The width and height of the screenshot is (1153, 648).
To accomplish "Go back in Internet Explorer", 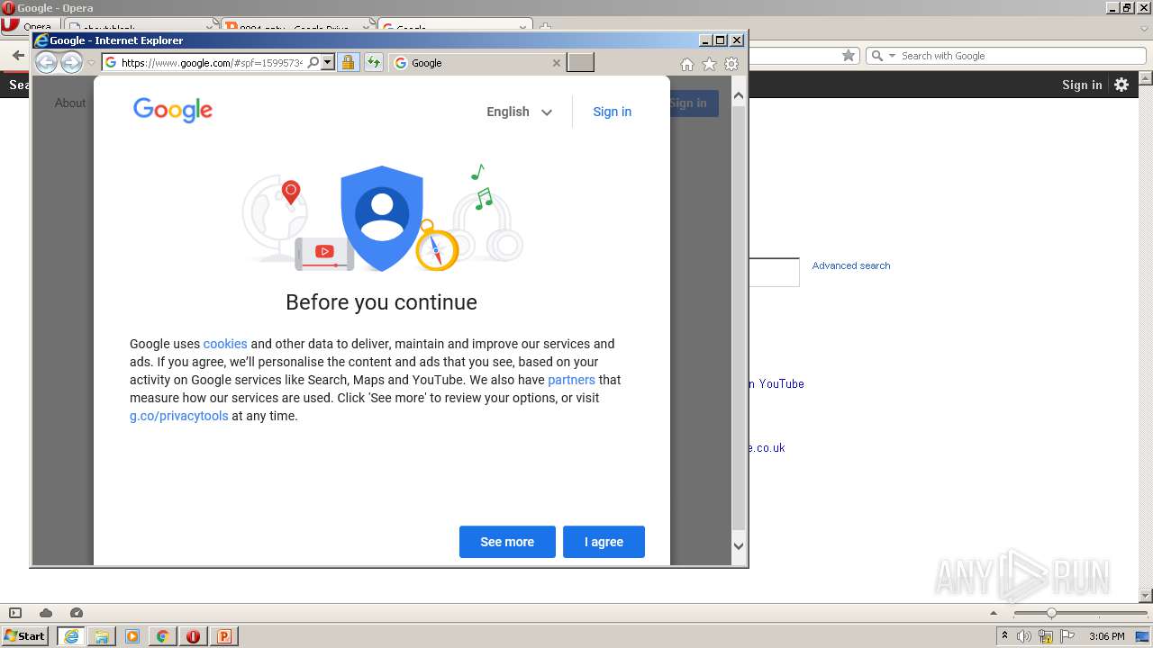I will point(46,63).
